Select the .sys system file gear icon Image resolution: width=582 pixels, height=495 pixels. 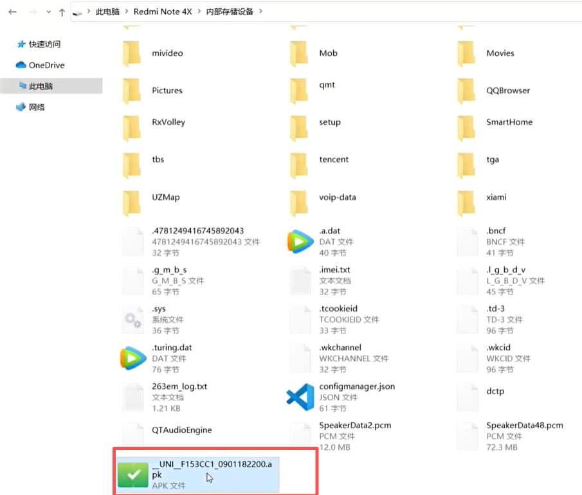[133, 319]
